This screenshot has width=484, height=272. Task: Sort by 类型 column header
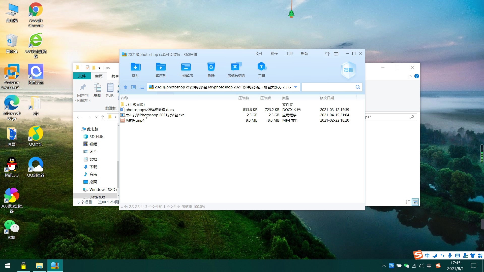pos(286,98)
